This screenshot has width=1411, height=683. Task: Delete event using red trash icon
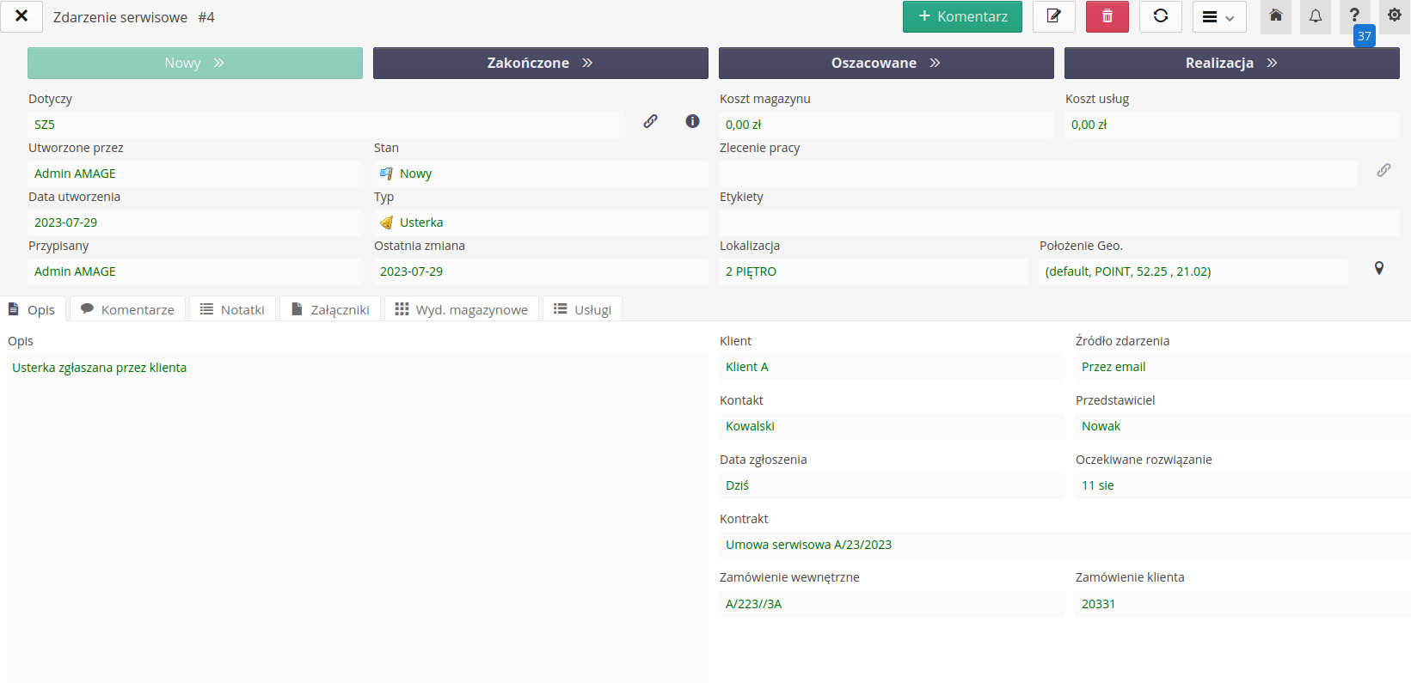pyautogui.click(x=1107, y=16)
